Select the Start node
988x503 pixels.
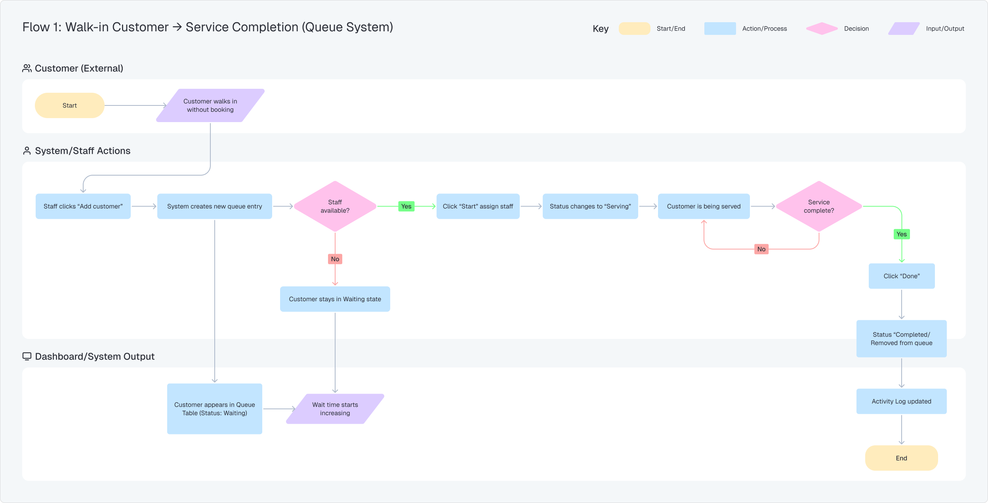tap(70, 105)
